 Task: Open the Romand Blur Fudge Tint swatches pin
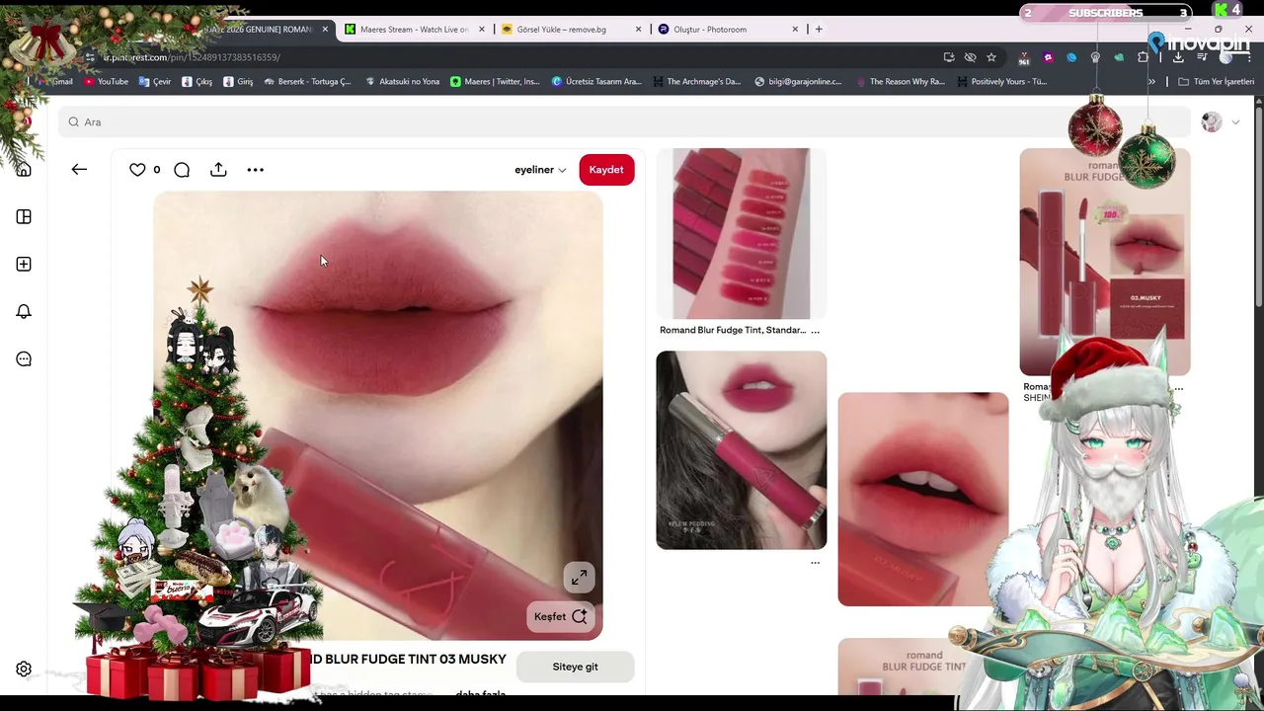coord(742,234)
